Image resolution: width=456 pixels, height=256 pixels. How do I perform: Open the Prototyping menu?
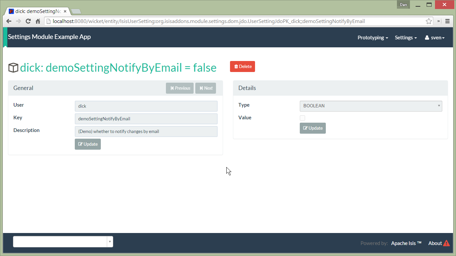[x=373, y=38]
